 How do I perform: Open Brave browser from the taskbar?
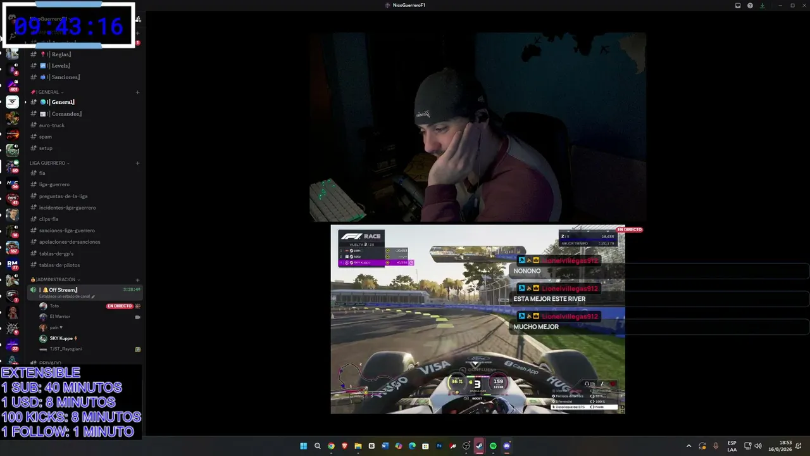[x=344, y=446]
